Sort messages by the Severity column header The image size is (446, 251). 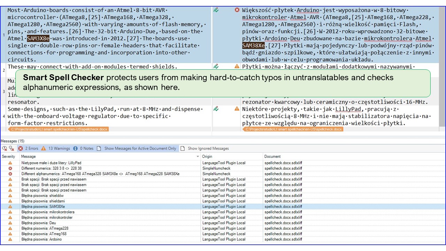tap(9, 157)
